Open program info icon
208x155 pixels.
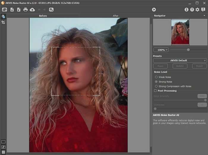pos(186,10)
